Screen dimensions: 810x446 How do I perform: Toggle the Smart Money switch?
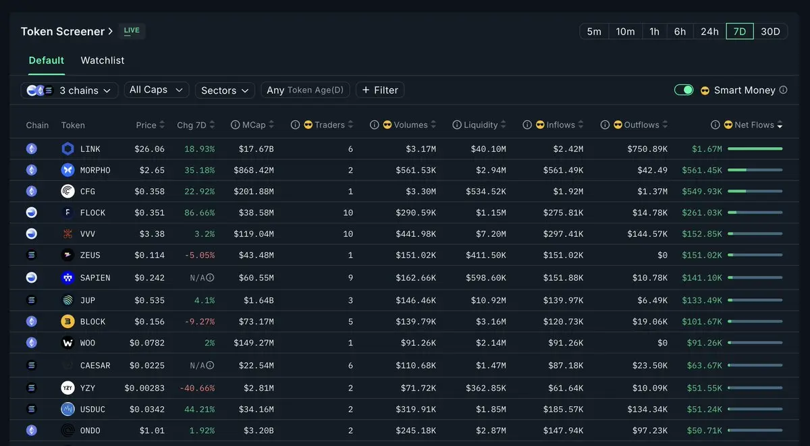point(684,90)
